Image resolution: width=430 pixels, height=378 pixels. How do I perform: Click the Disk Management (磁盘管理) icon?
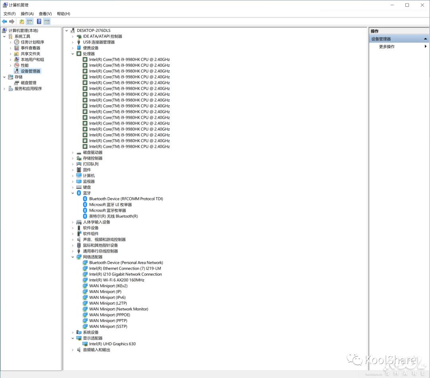pyautogui.click(x=17, y=83)
